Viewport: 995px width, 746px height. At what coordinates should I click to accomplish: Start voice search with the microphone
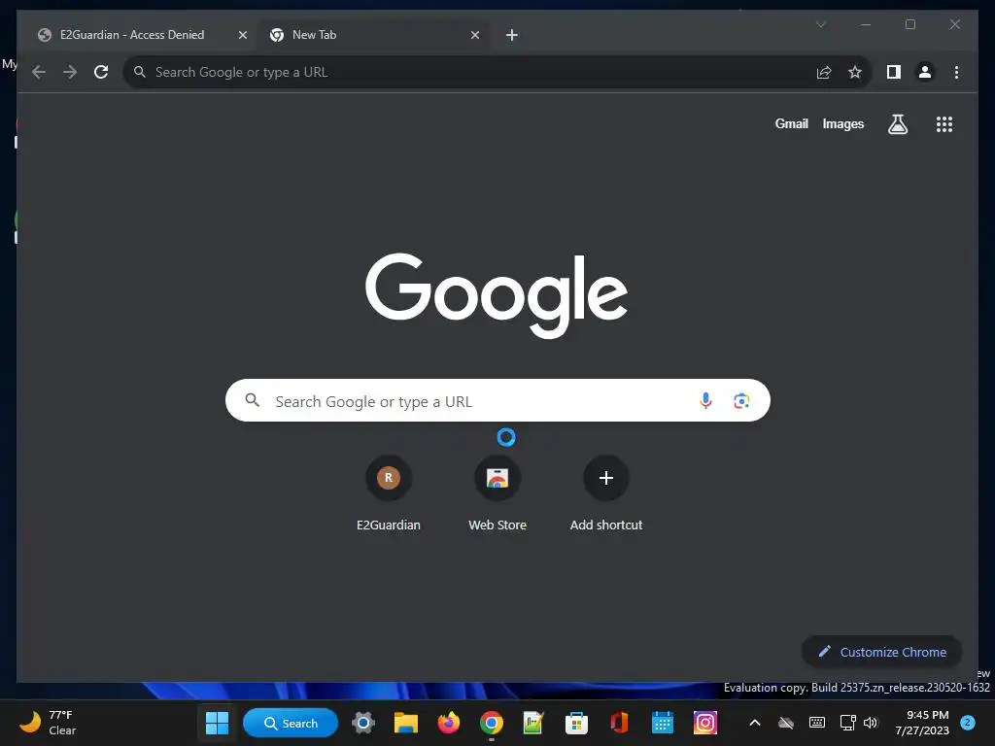point(705,401)
